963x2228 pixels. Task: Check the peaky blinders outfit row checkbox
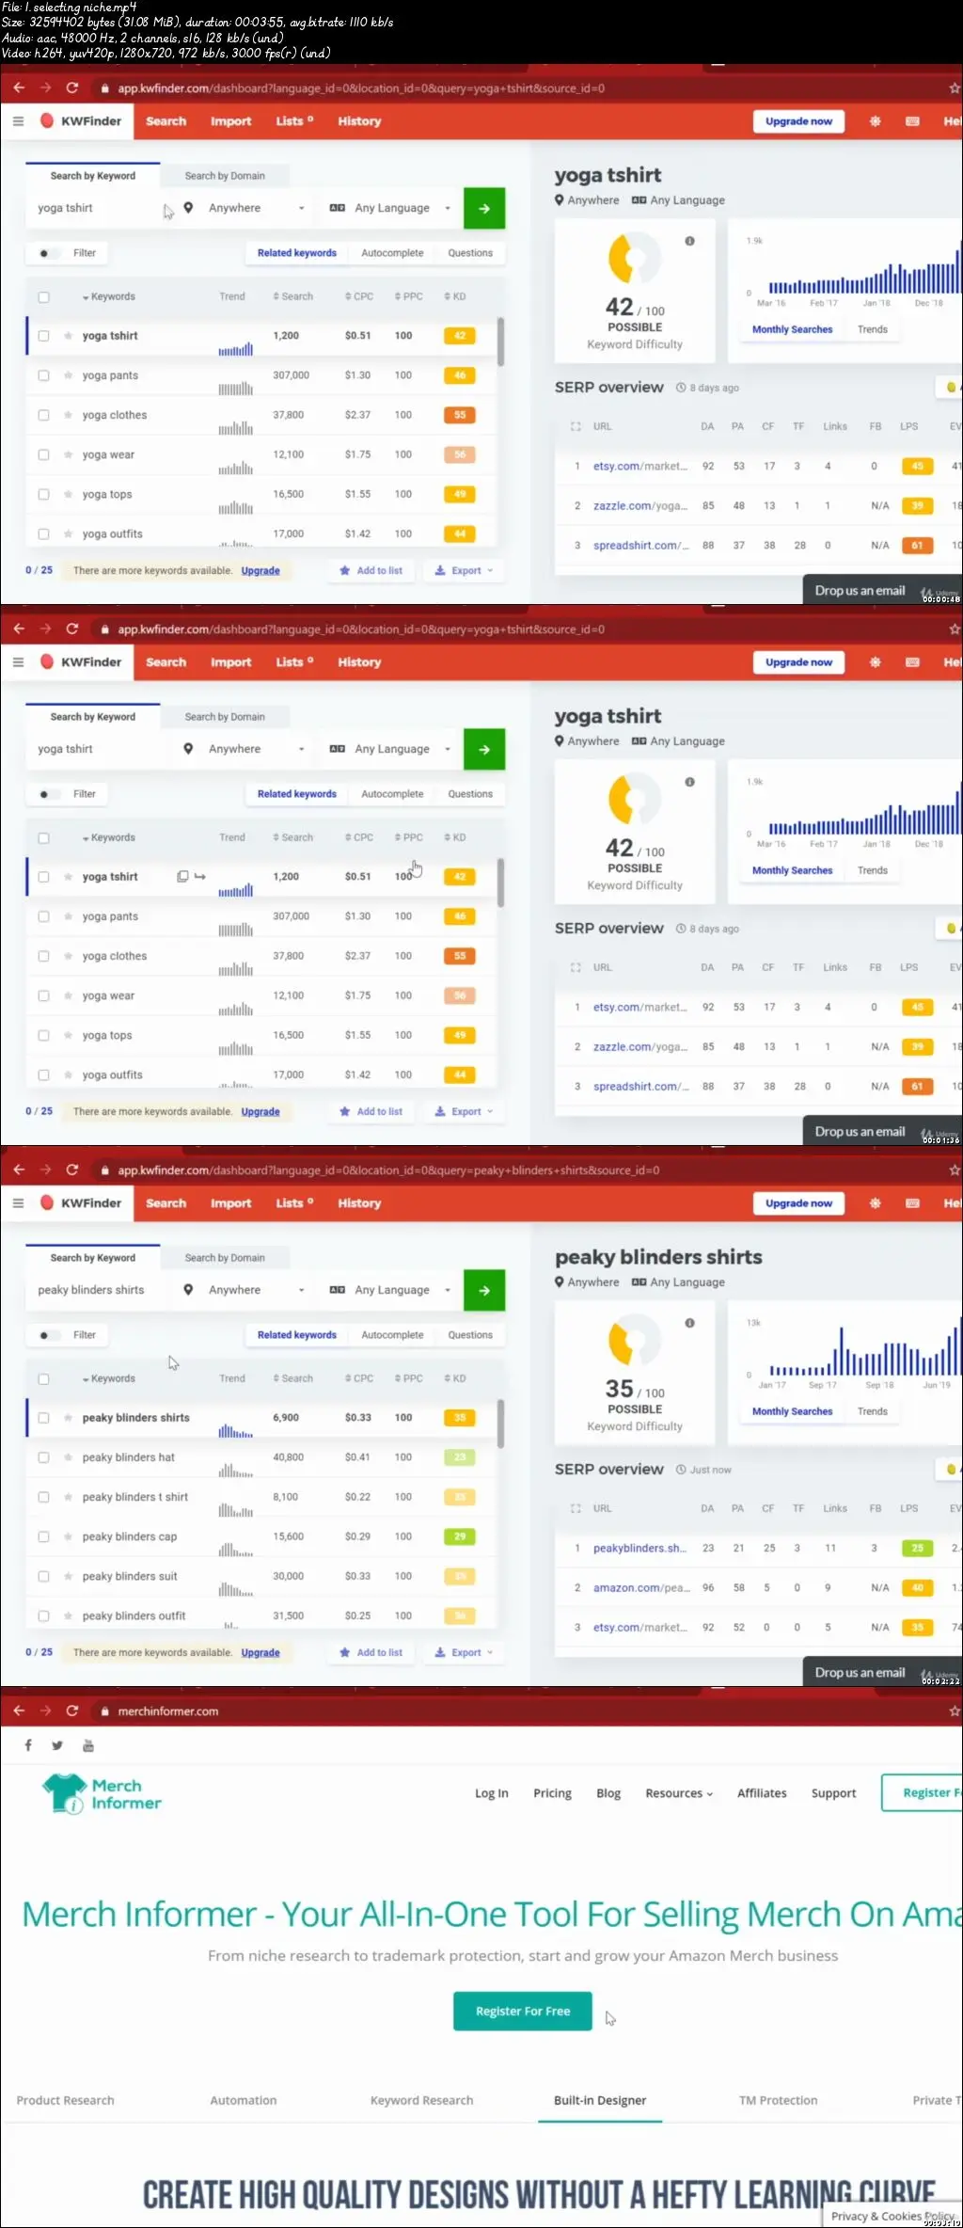tap(43, 1615)
